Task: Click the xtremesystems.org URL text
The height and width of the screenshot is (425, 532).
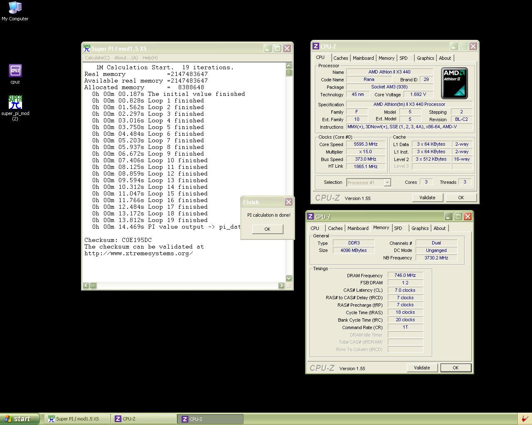Action: [139, 253]
